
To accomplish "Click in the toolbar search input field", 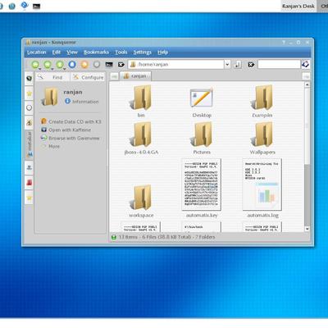I will coord(279,65).
